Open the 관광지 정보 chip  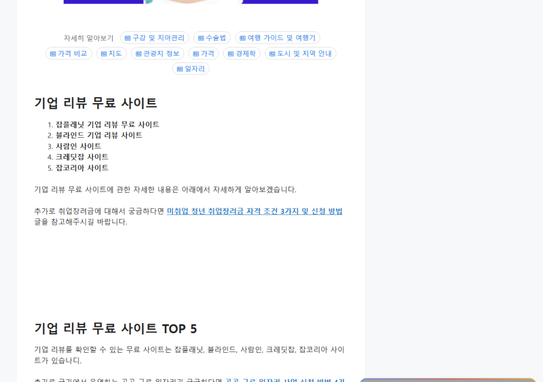coord(157,54)
